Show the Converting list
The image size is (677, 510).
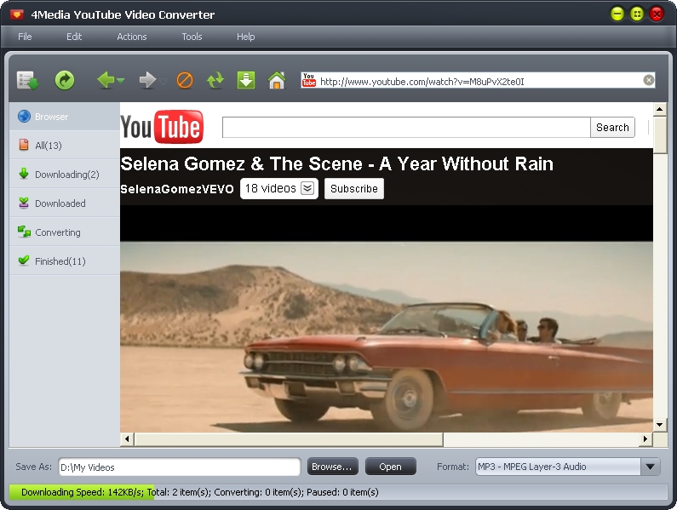[65, 232]
